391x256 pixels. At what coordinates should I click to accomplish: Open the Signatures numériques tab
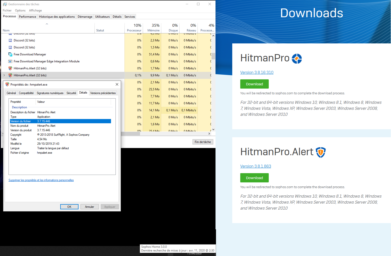[50, 93]
